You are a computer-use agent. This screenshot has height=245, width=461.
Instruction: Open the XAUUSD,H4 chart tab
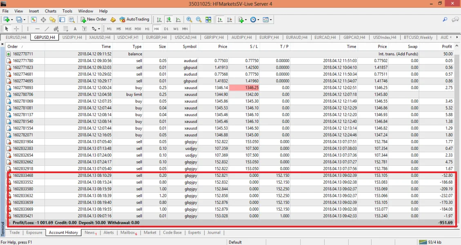99,37
